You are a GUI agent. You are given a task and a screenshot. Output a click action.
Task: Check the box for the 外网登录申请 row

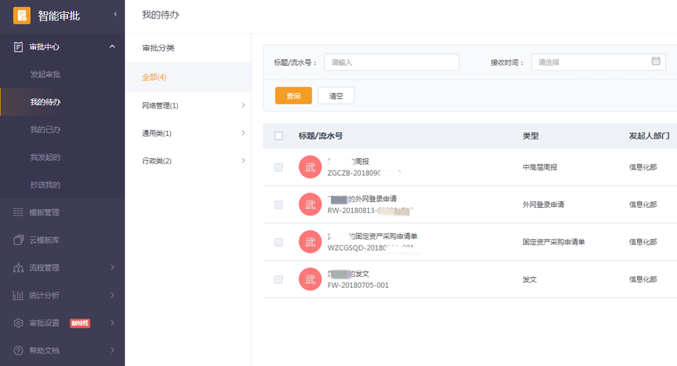tap(278, 205)
